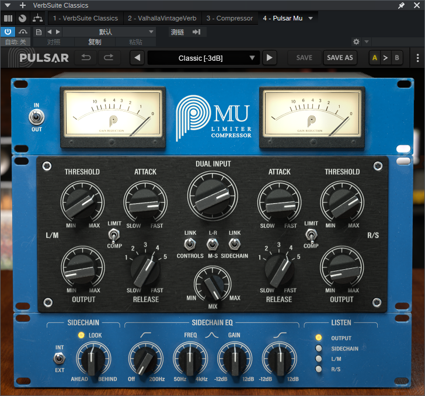425x396 pixels.
Task: Click the left gain reduction VU meter
Action: (113, 117)
